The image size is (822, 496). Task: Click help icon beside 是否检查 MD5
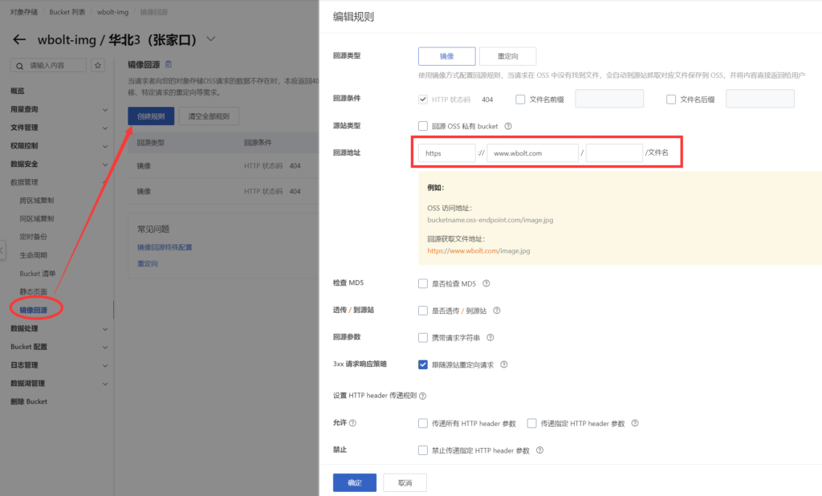click(486, 283)
